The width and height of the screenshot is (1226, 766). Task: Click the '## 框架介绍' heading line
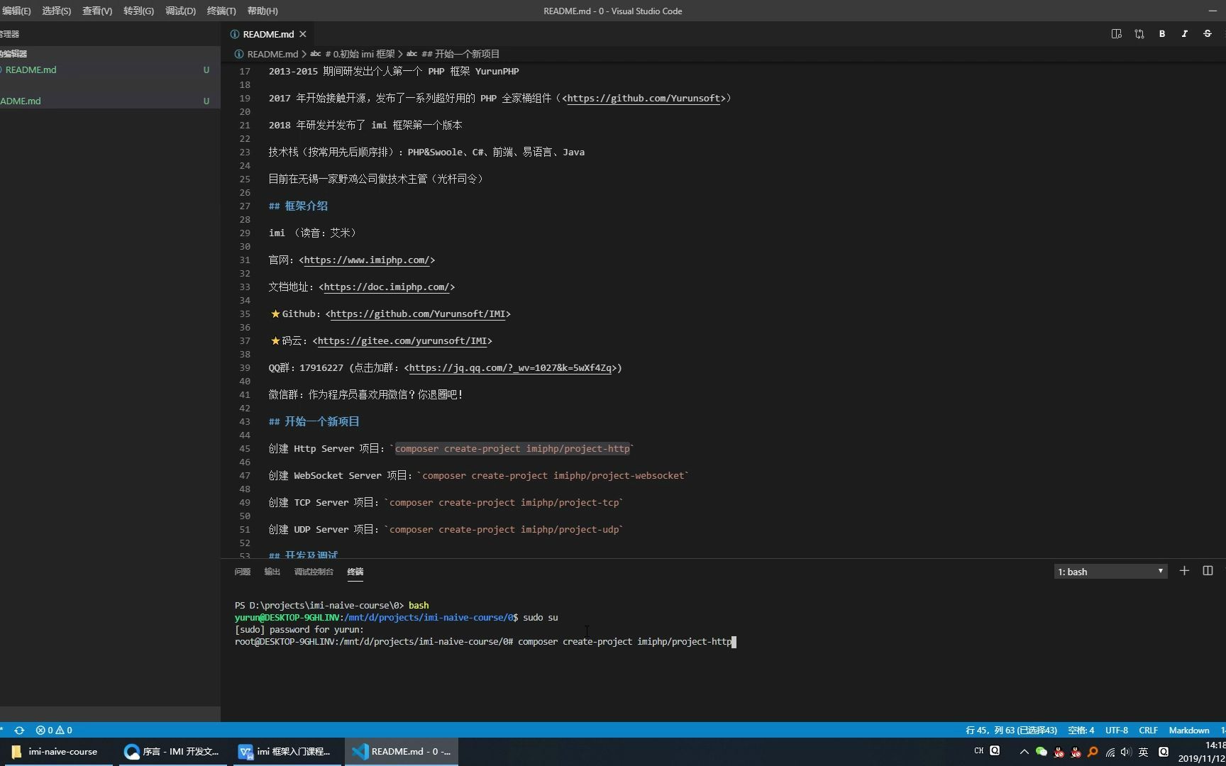(x=298, y=206)
